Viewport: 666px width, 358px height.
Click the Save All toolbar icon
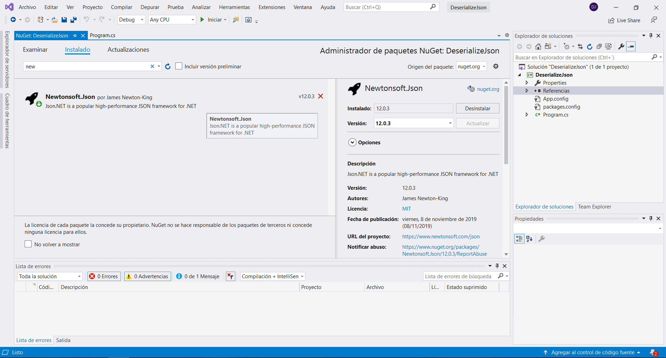pos(73,20)
